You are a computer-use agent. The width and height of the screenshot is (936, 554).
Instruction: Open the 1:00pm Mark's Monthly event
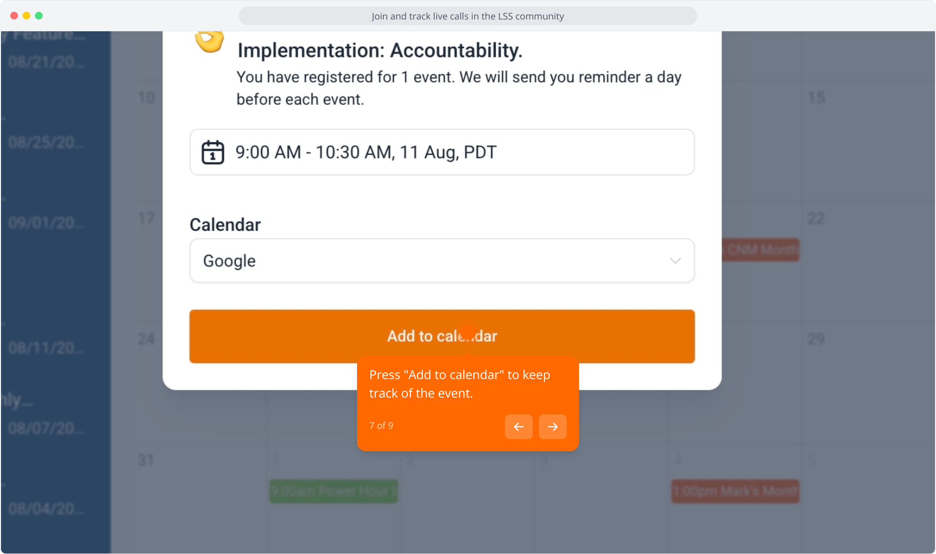[x=736, y=491]
